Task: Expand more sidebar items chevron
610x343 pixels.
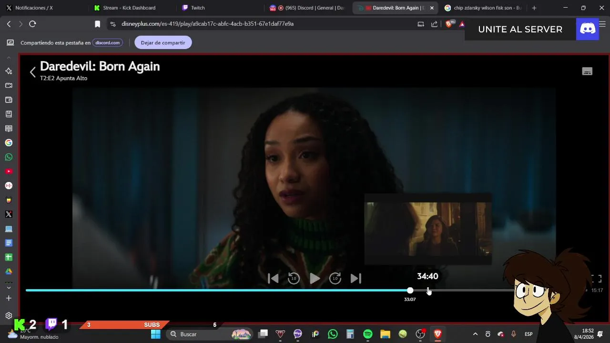Action: tap(9, 287)
